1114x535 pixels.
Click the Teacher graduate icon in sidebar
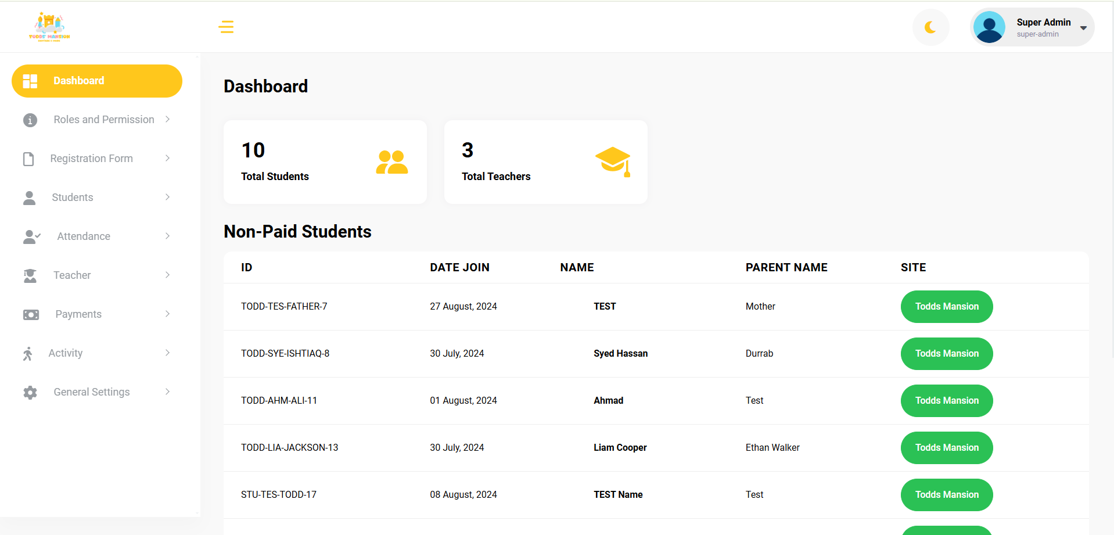pos(30,275)
